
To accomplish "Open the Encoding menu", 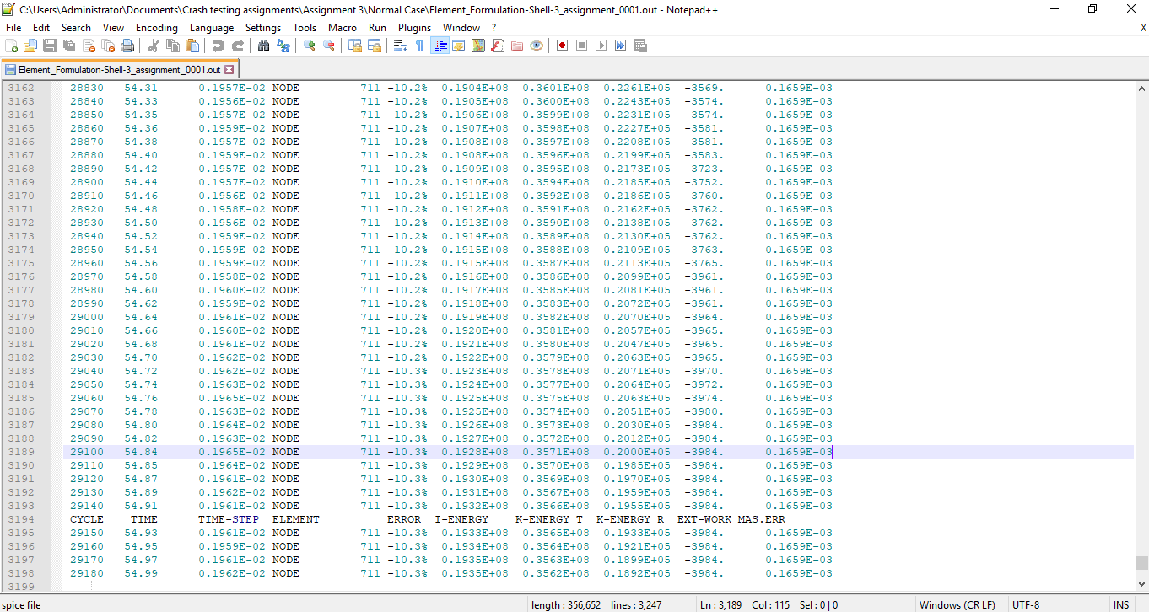I will point(157,28).
